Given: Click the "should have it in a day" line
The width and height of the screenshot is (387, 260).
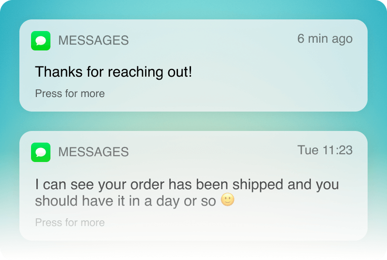Looking at the screenshot, I should tap(125, 201).
